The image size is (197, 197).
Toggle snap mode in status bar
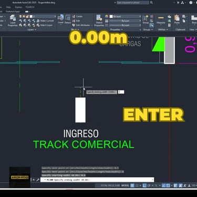(137, 185)
